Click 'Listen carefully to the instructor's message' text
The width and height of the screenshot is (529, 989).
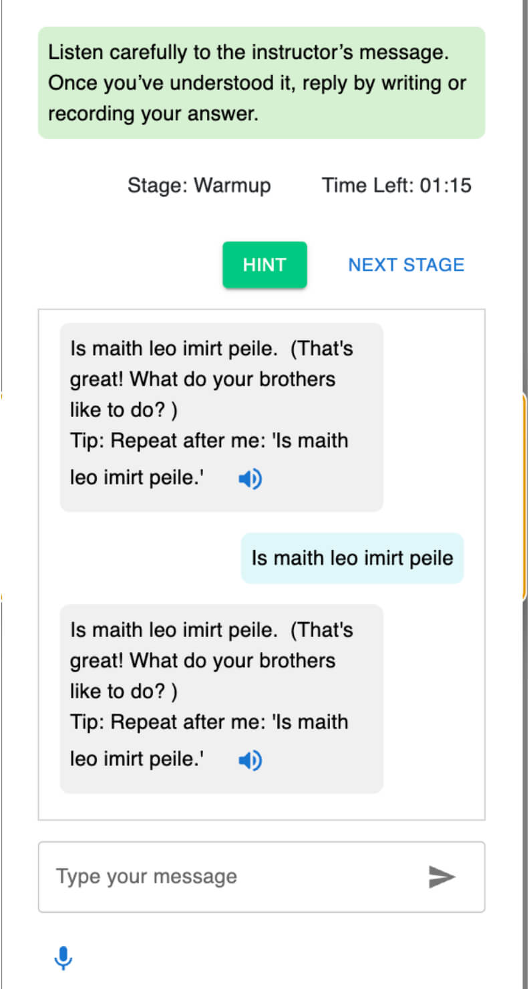coord(247,53)
